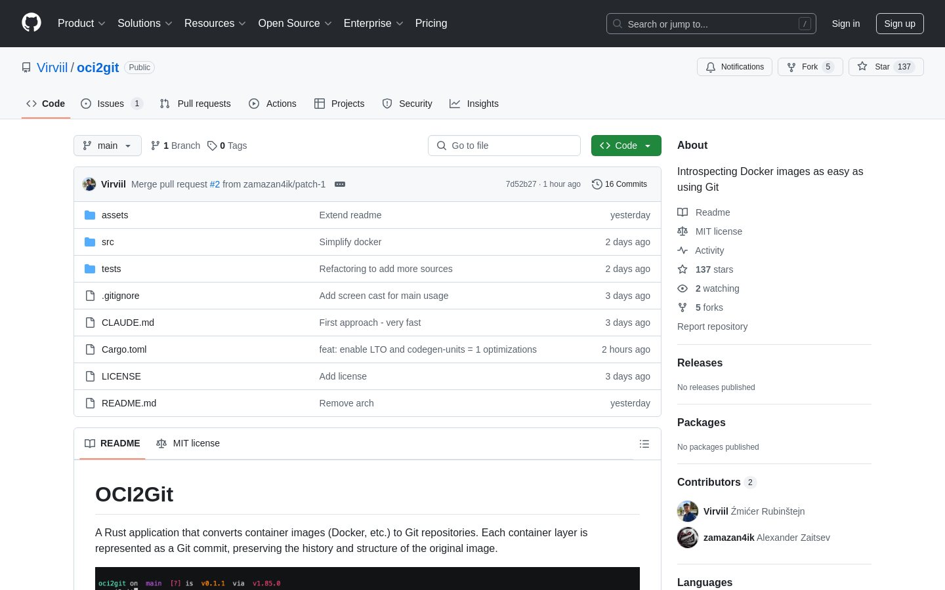This screenshot has width=945, height=590.
Task: Open the Insights tab
Action: 474,104
